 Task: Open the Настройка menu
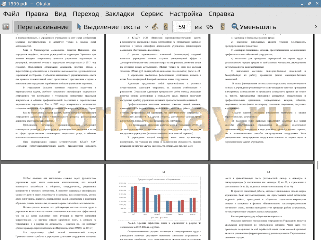[x=186, y=14]
